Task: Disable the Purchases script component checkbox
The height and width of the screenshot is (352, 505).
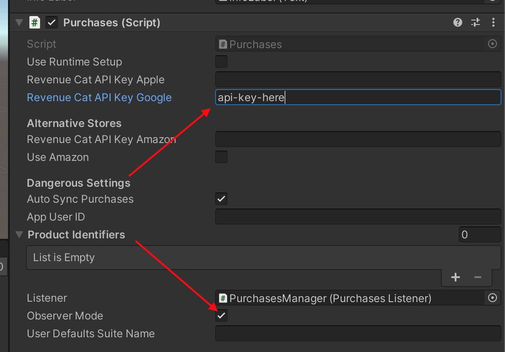Action: coord(52,22)
